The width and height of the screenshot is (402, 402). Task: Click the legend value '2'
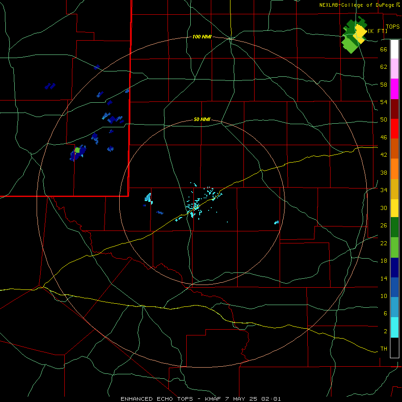click(x=385, y=331)
